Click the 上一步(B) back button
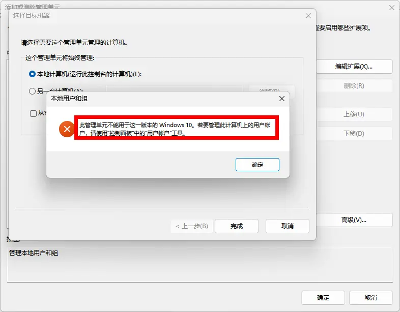 tap(191, 226)
